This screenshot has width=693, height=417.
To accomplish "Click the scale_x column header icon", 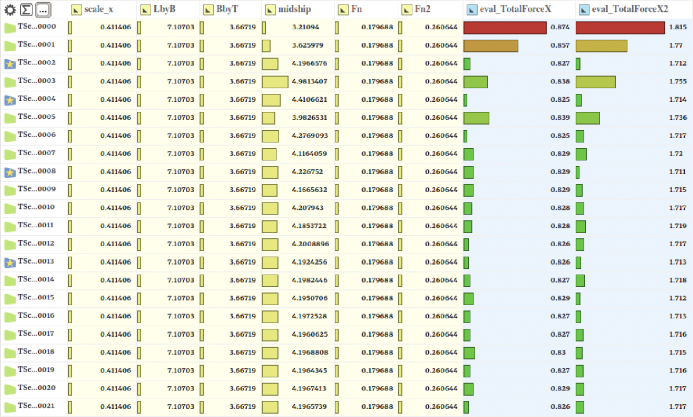I will click(x=76, y=10).
